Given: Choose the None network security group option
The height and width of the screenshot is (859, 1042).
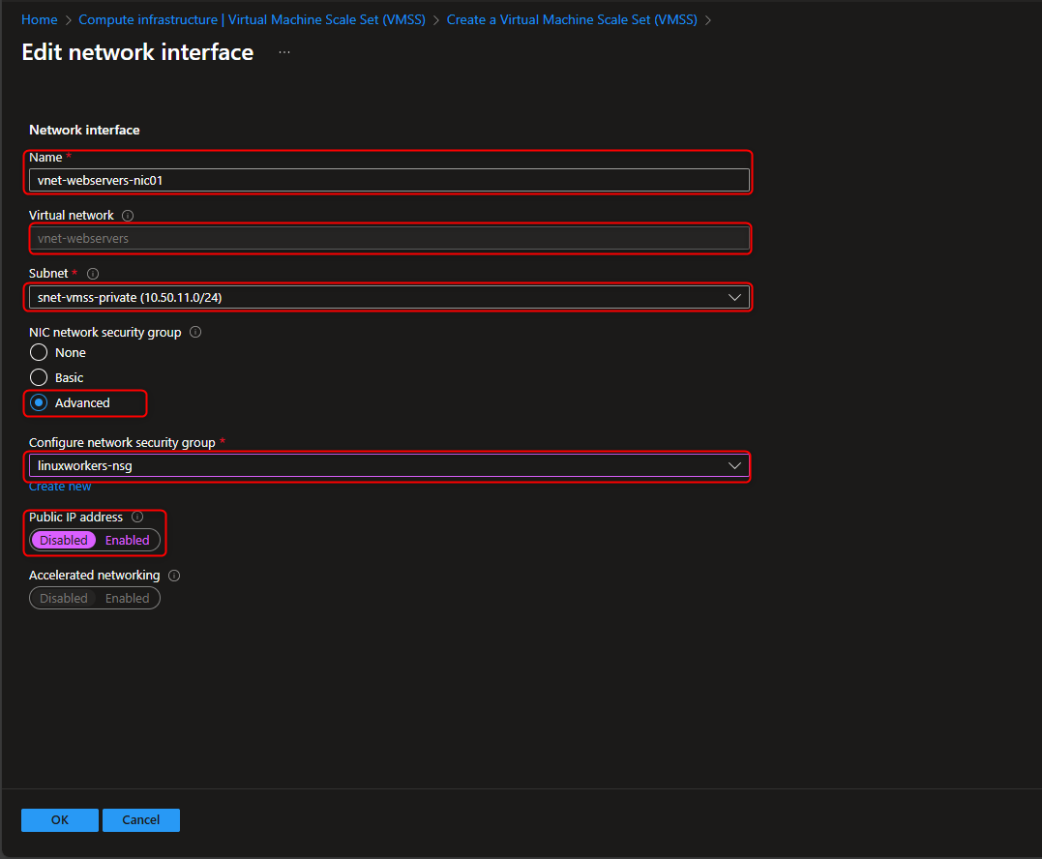Looking at the screenshot, I should click(37, 352).
